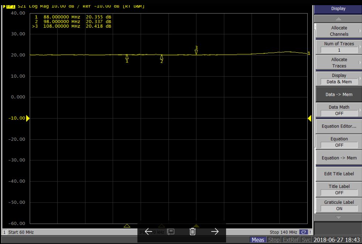The image size is (362, 244).
Task: Click the 20.418 dB marker value
Action: point(98,26)
